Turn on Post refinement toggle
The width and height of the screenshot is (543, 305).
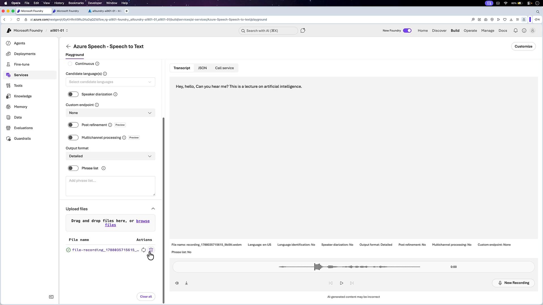(x=73, y=125)
